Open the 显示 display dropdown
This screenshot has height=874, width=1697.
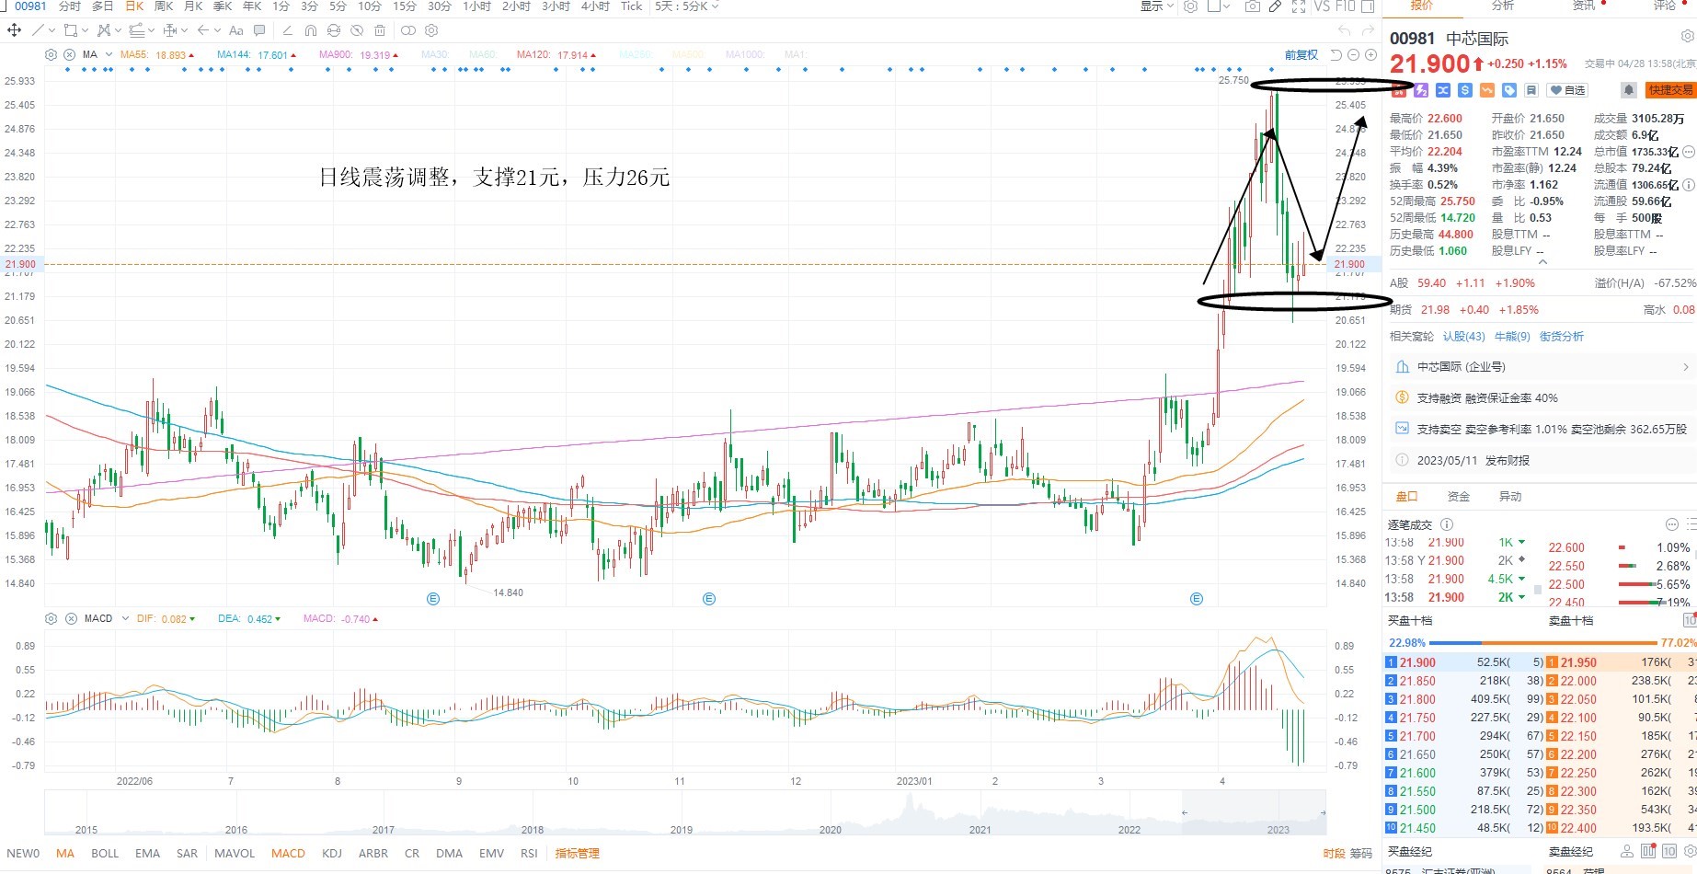pyautogui.click(x=1157, y=6)
